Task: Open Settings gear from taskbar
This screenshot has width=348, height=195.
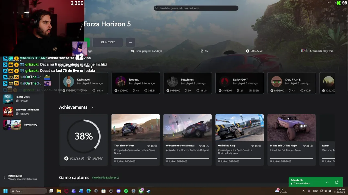Action: [133, 191]
